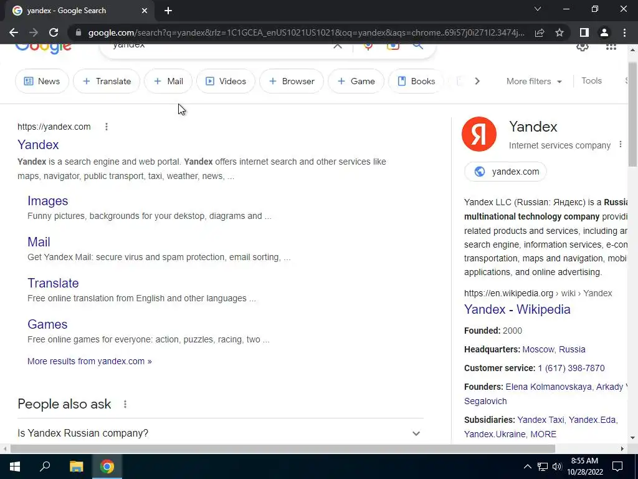The image size is (638, 479).
Task: Click the forward navigation arrow
Action: (34, 32)
